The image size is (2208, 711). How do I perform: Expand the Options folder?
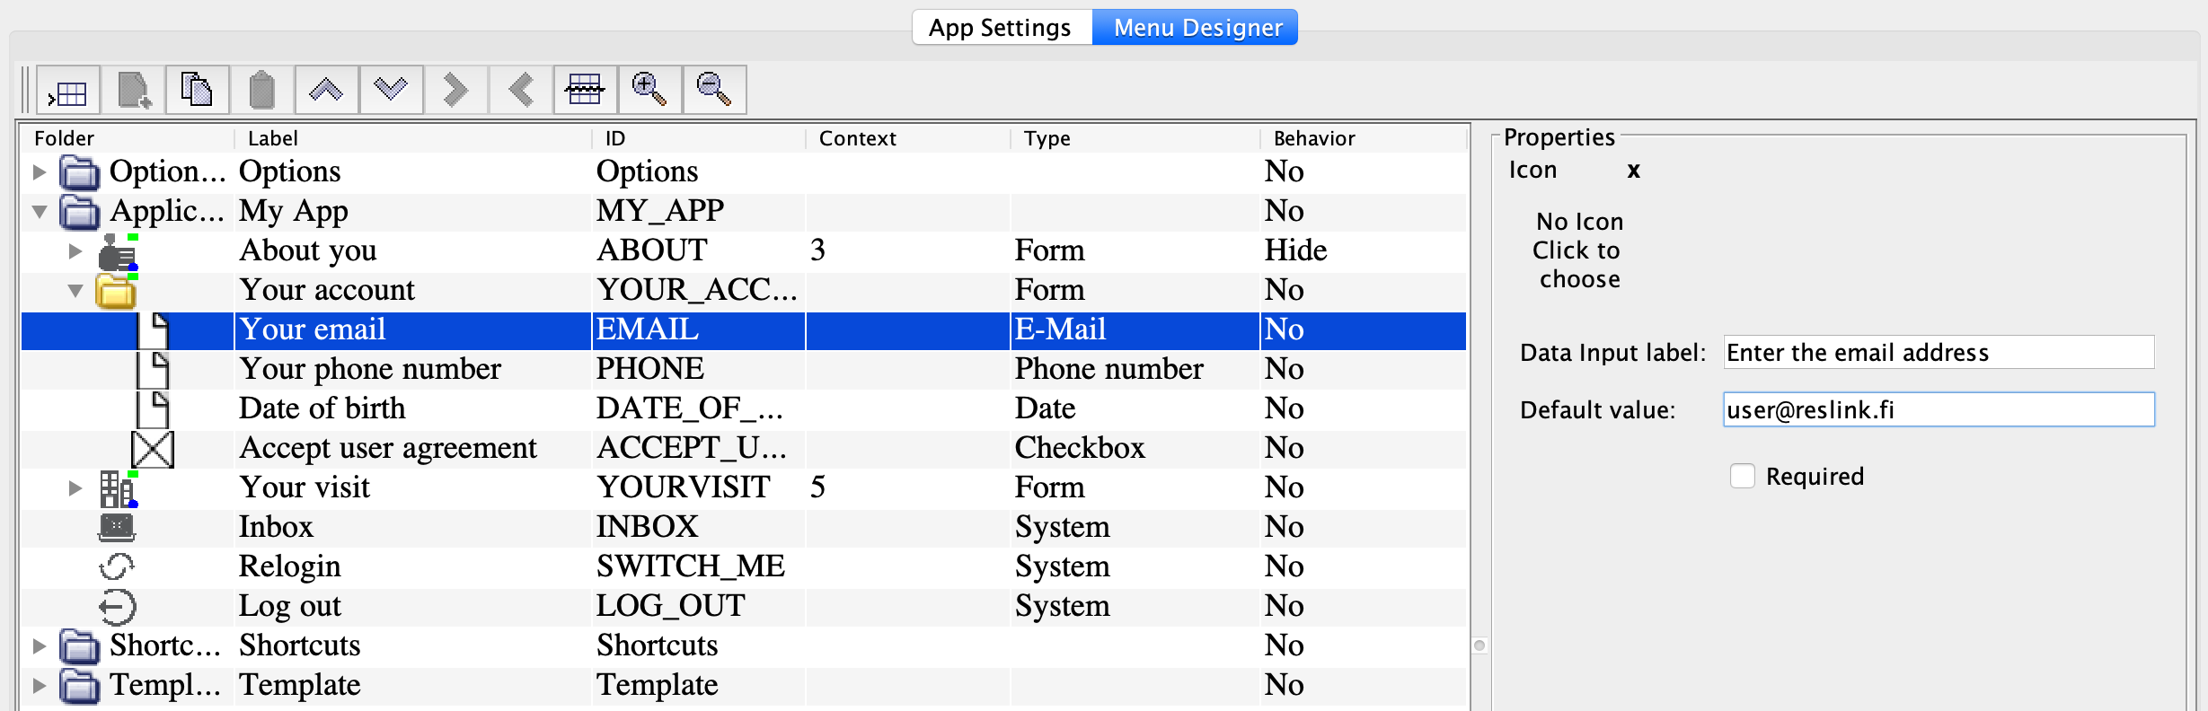(39, 171)
